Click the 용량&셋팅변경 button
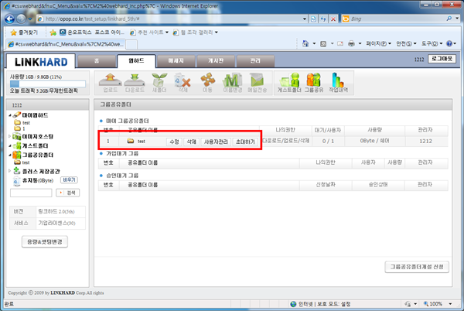 [x=45, y=241]
